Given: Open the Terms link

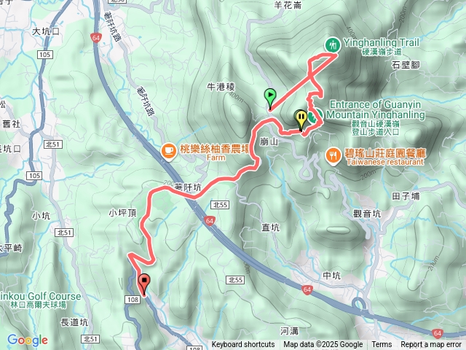Looking at the screenshot, I should click(x=382, y=345).
